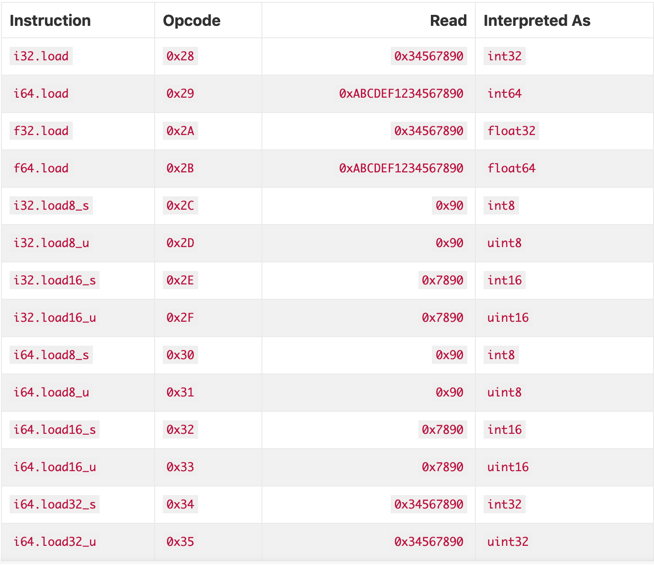Click the 0xABCDEF1234567890 value in i64.load row

click(401, 93)
